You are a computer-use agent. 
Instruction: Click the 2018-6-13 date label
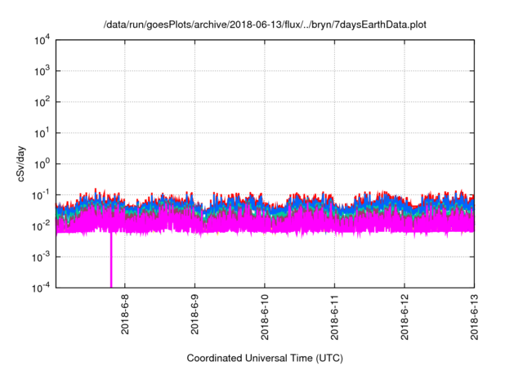pos(474,317)
